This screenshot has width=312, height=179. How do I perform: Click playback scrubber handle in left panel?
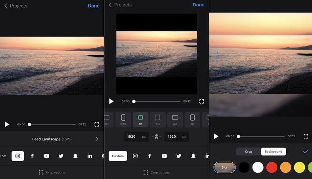(x=29, y=125)
